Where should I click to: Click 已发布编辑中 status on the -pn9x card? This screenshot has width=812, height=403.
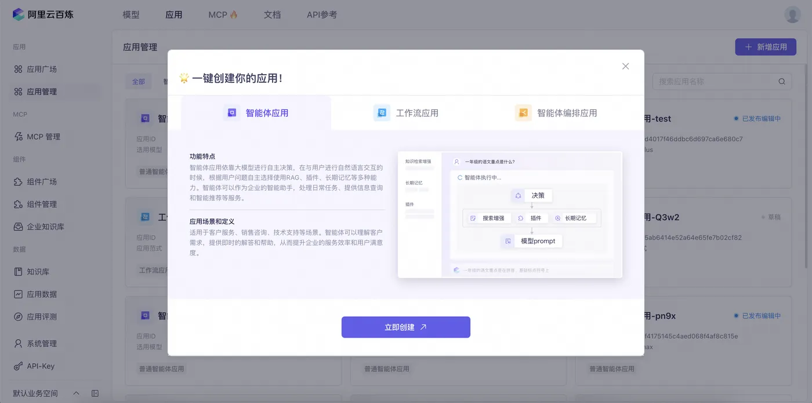coord(757,316)
